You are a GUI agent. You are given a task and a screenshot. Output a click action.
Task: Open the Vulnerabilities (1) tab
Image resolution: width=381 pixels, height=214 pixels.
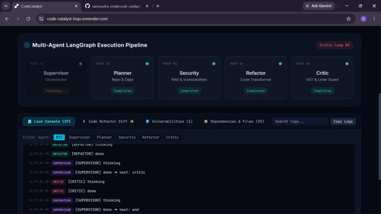pyautogui.click(x=169, y=121)
